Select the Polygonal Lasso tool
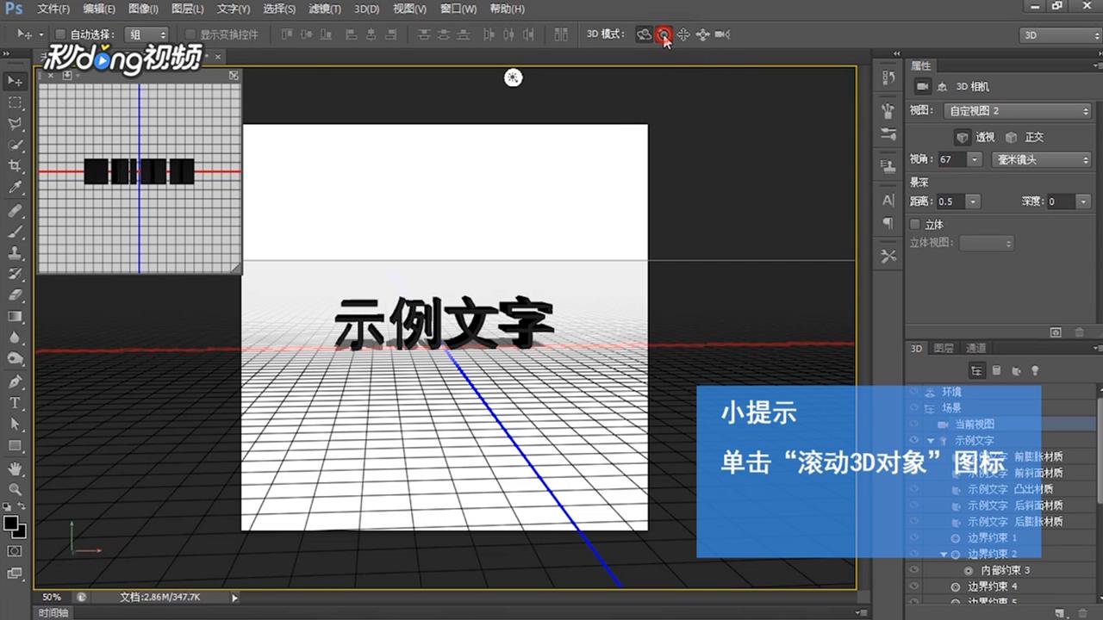 tap(15, 124)
